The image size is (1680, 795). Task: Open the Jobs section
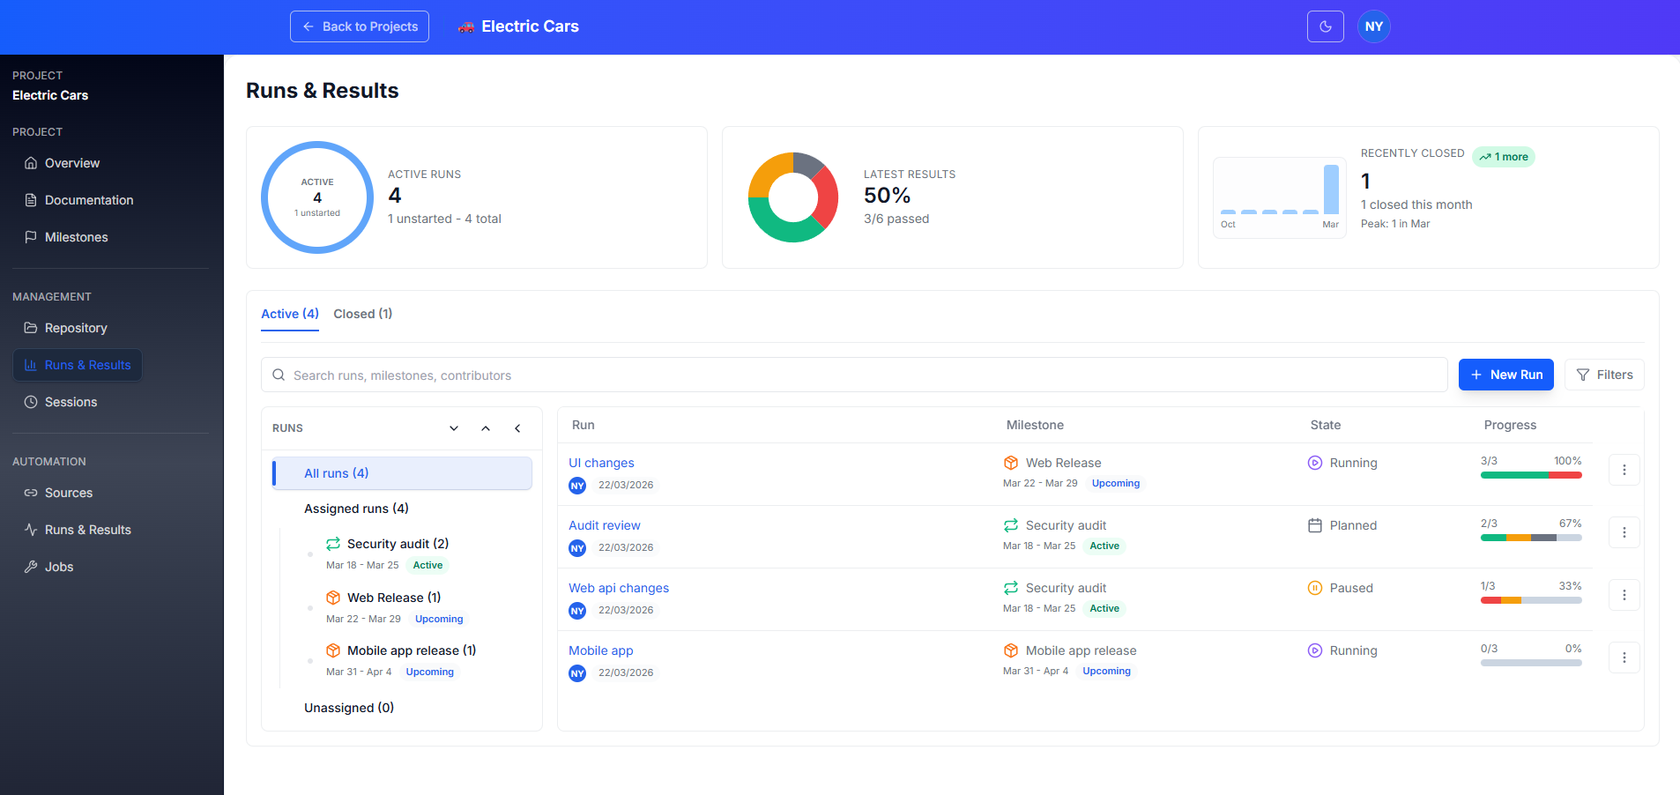[58, 567]
